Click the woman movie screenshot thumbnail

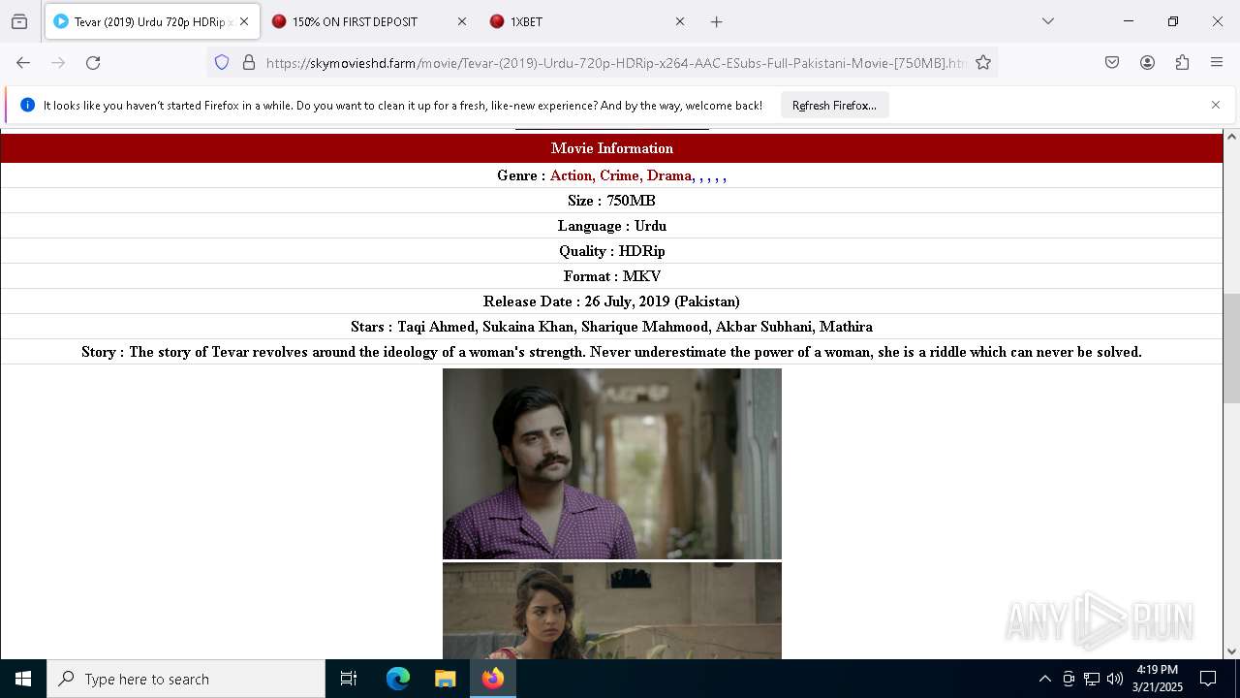tap(612, 611)
